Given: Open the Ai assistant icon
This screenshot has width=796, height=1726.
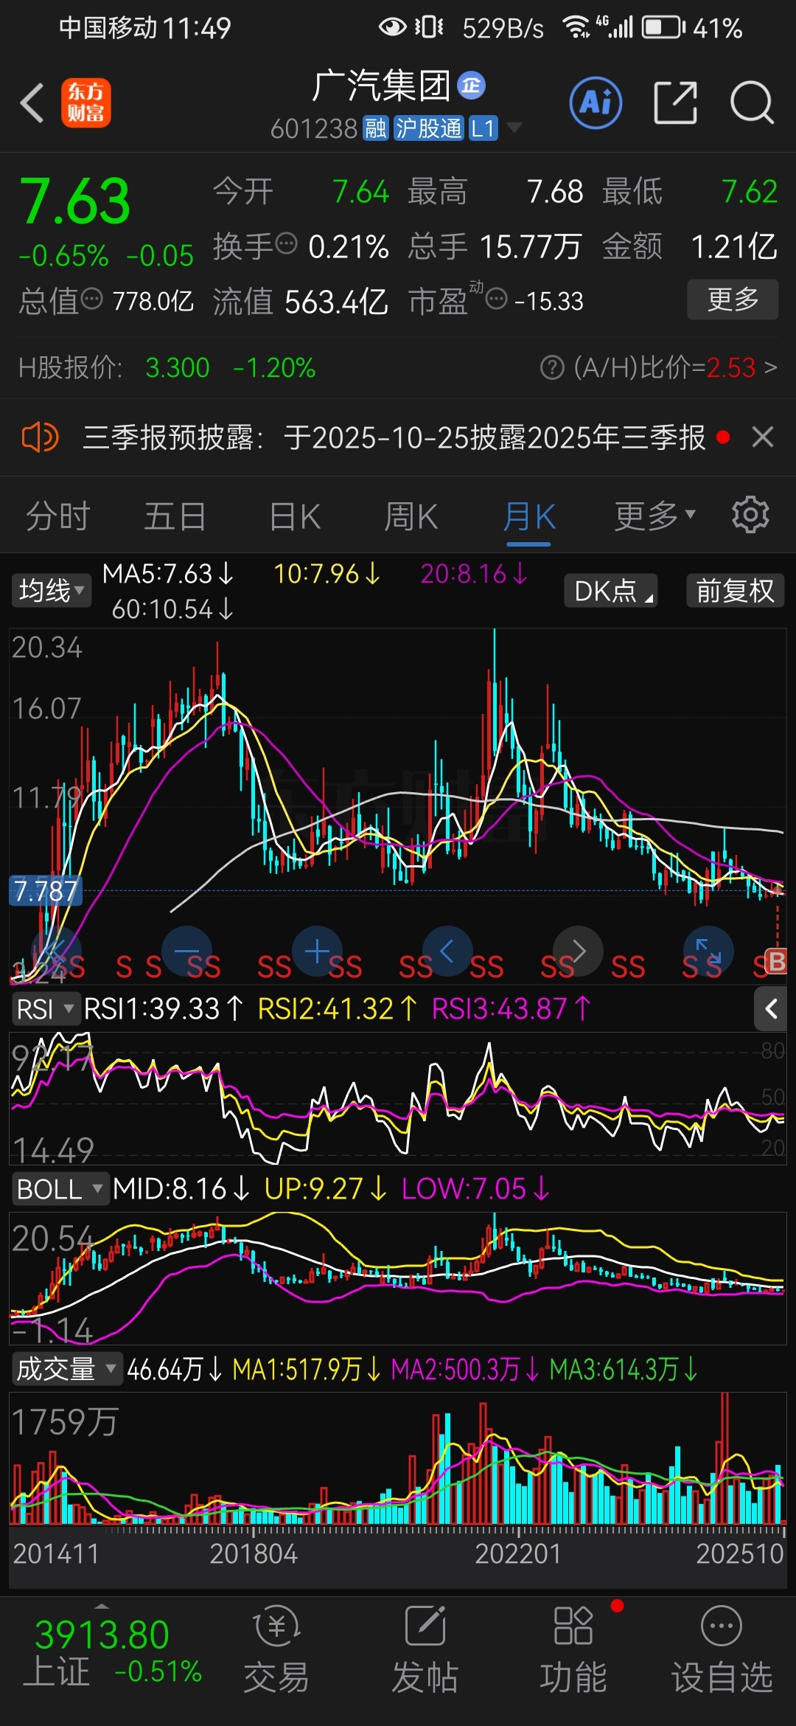Looking at the screenshot, I should point(596,103).
